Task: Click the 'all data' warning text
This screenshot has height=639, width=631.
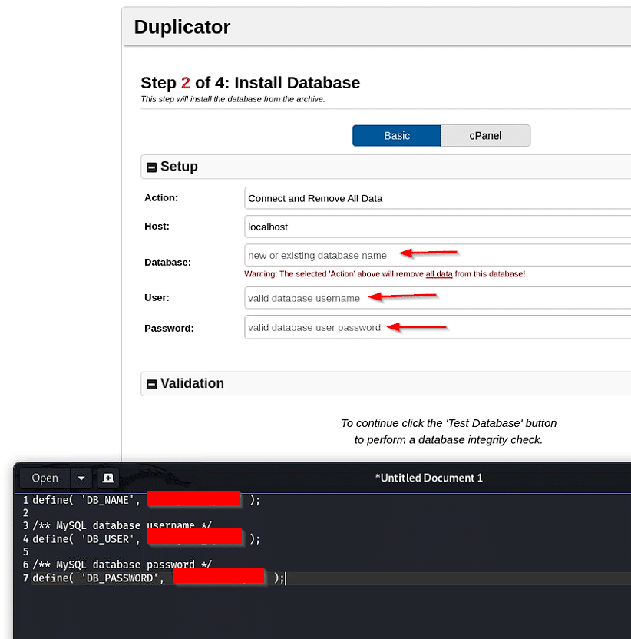Action: [439, 274]
